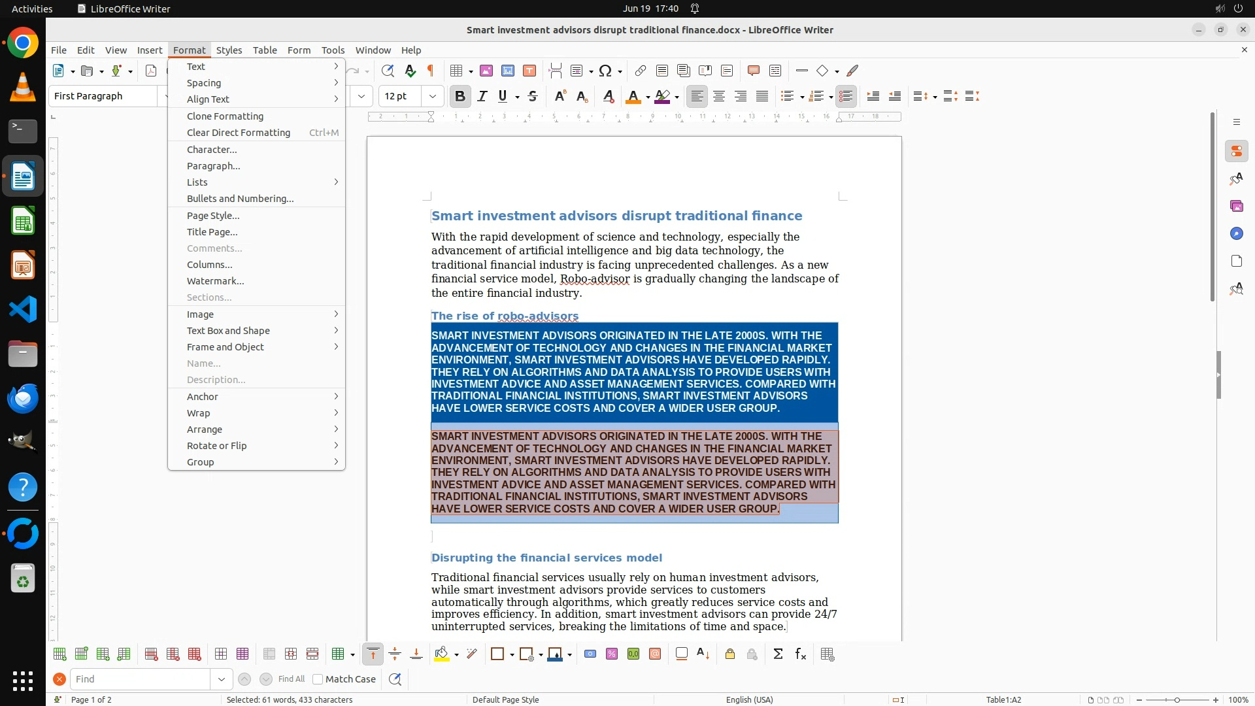Toggle Formatting Marks pilcrow icon
This screenshot has width=1255, height=706.
click(x=431, y=71)
